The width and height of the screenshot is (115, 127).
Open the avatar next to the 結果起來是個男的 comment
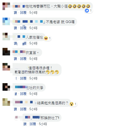click(x=6, y=102)
